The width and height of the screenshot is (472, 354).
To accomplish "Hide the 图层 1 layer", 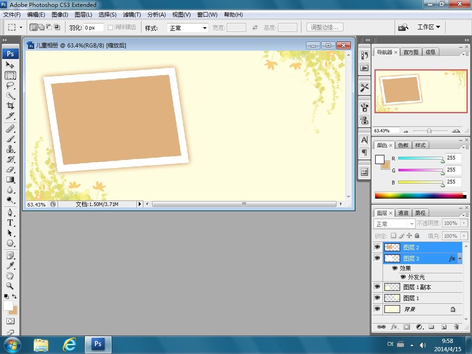I will [x=377, y=298].
